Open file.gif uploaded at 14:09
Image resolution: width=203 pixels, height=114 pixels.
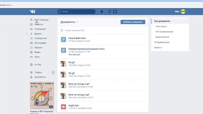pos(71,62)
